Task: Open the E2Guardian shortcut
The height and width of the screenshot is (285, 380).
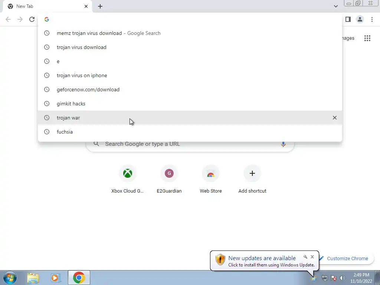Action: pyautogui.click(x=169, y=179)
